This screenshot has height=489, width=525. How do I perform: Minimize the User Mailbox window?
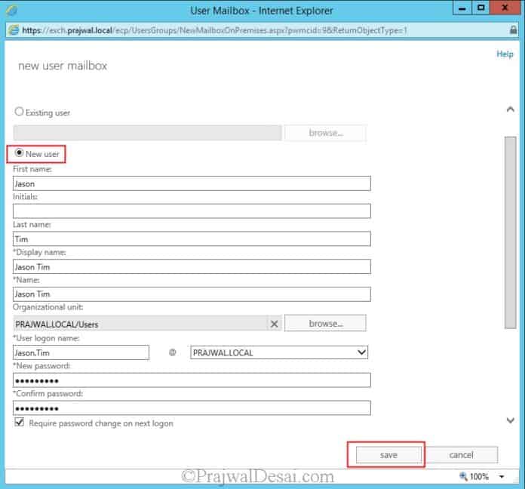(462, 8)
